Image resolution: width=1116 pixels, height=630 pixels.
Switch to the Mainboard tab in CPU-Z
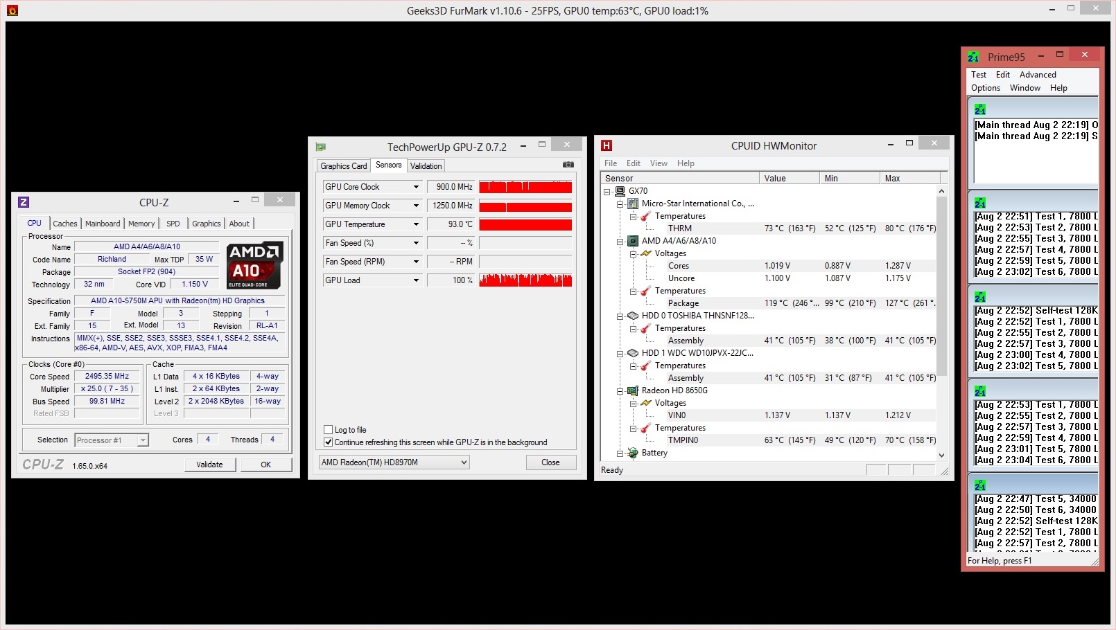tap(103, 224)
